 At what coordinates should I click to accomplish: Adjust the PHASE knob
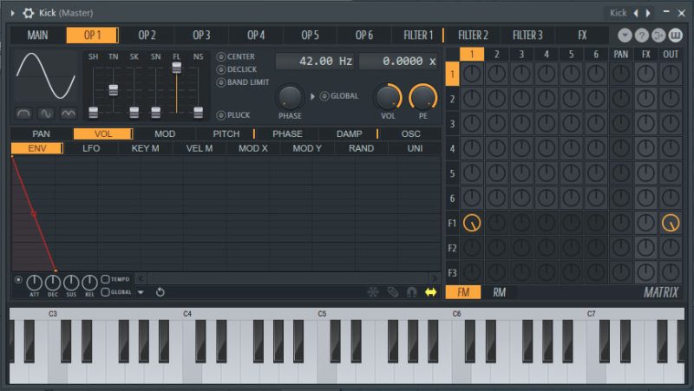(290, 98)
